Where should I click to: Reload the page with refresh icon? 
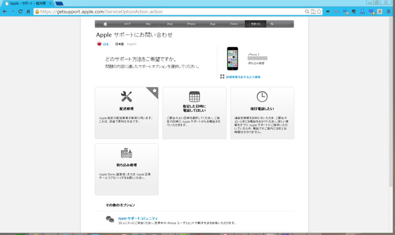pos(20,11)
